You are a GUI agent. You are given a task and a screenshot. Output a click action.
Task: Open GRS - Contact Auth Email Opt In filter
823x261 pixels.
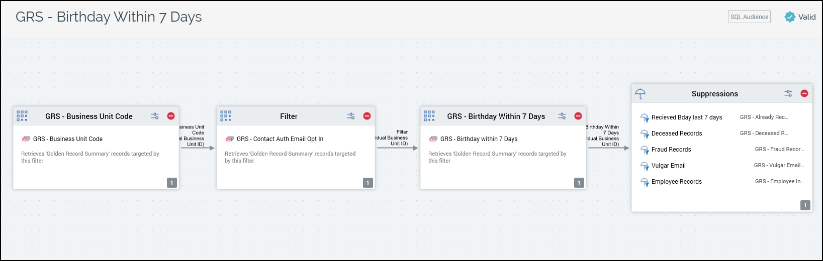[x=280, y=139]
